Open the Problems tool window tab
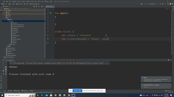Image resolution: width=174 pixels, height=97 pixels. tap(17, 91)
